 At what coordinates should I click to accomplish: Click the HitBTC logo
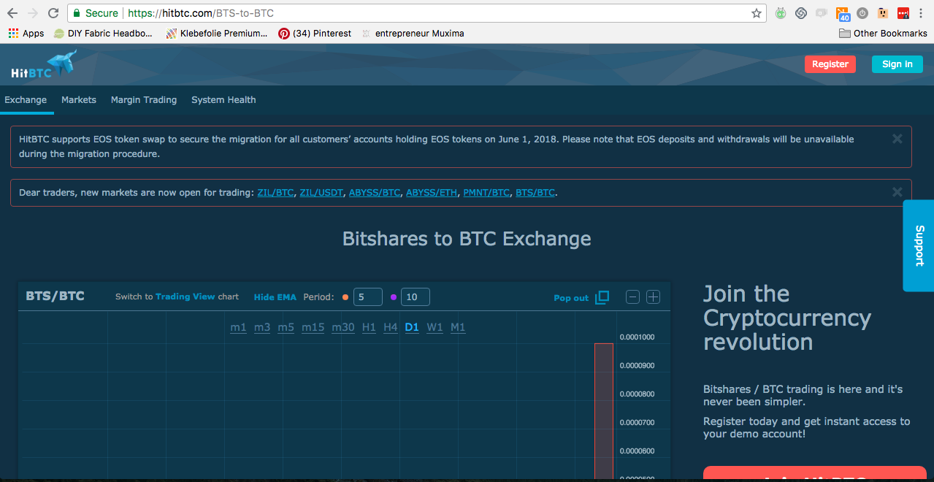[x=43, y=65]
